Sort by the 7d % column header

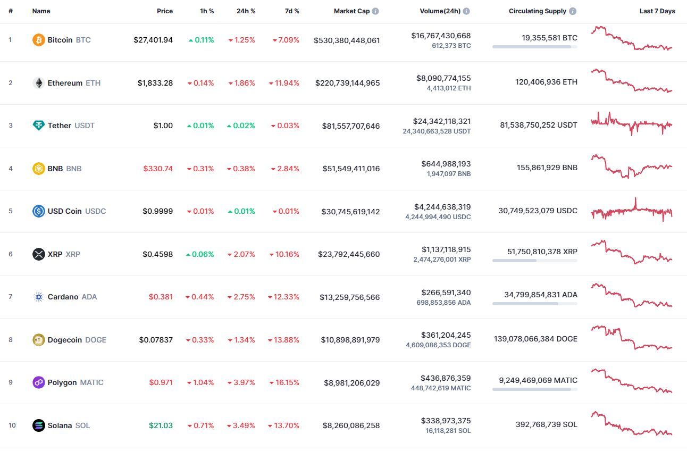[291, 11]
